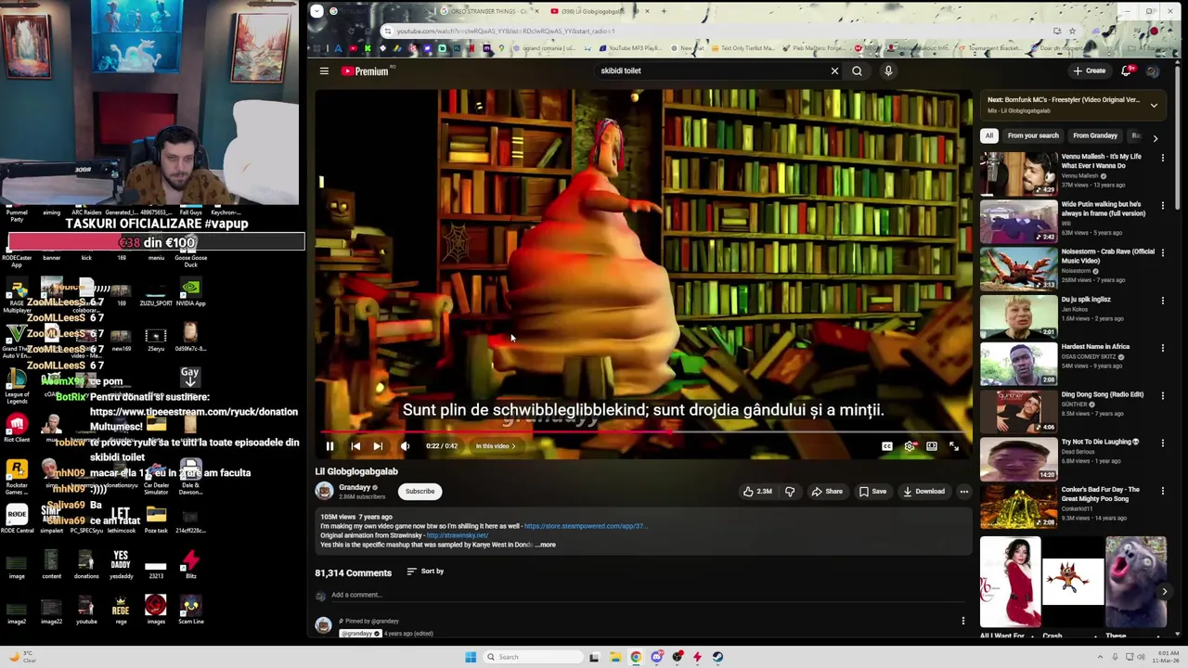1188x668 pixels.
Task: Open the strawinsky.net description link
Action: pos(457,535)
